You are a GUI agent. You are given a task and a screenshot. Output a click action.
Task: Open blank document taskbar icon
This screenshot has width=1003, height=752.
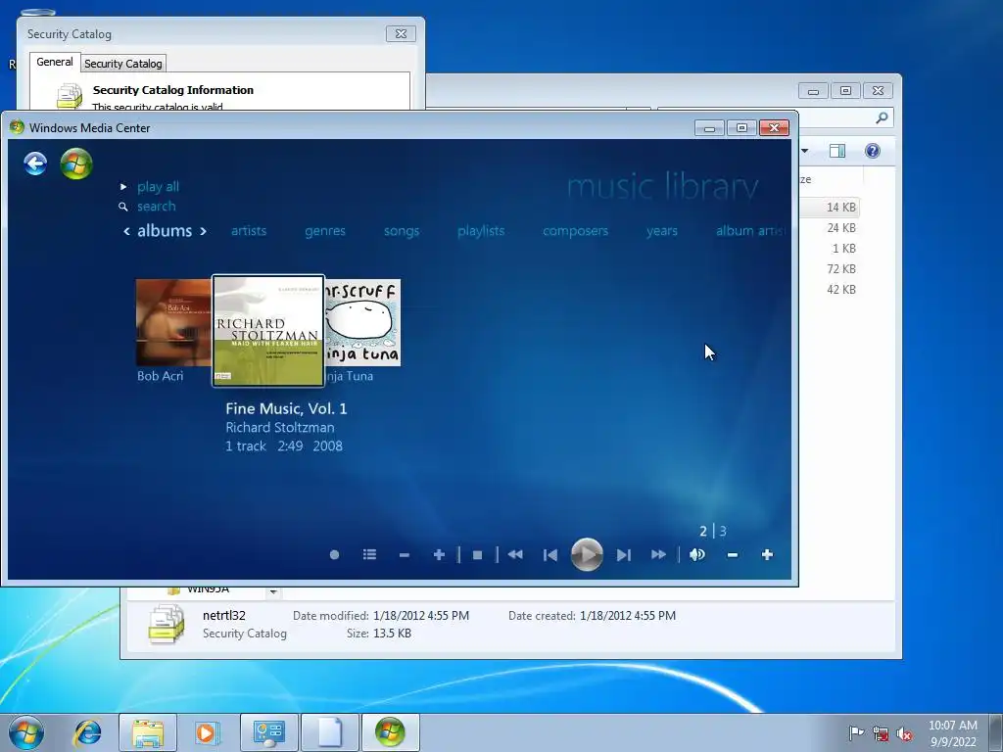329,732
